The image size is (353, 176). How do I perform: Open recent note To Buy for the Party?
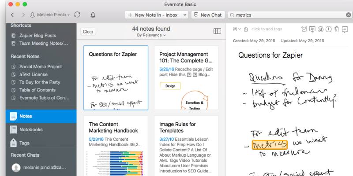(x=40, y=82)
